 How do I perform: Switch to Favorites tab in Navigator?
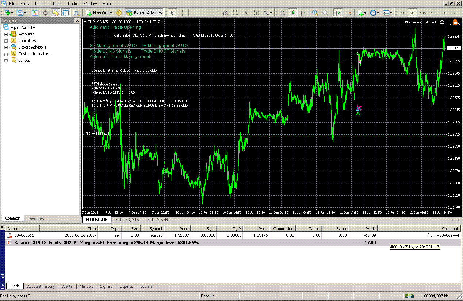[x=36, y=218]
